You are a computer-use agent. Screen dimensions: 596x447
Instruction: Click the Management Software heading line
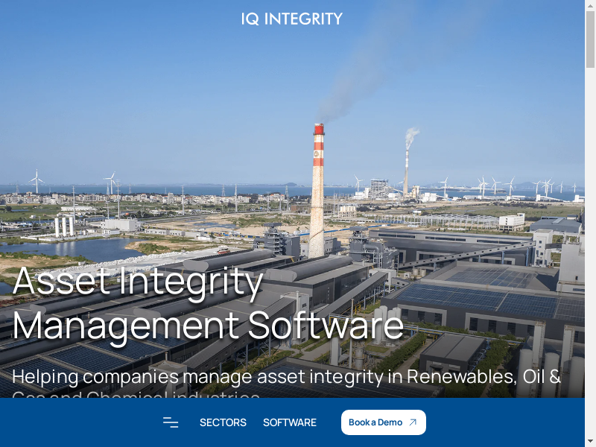(208, 326)
